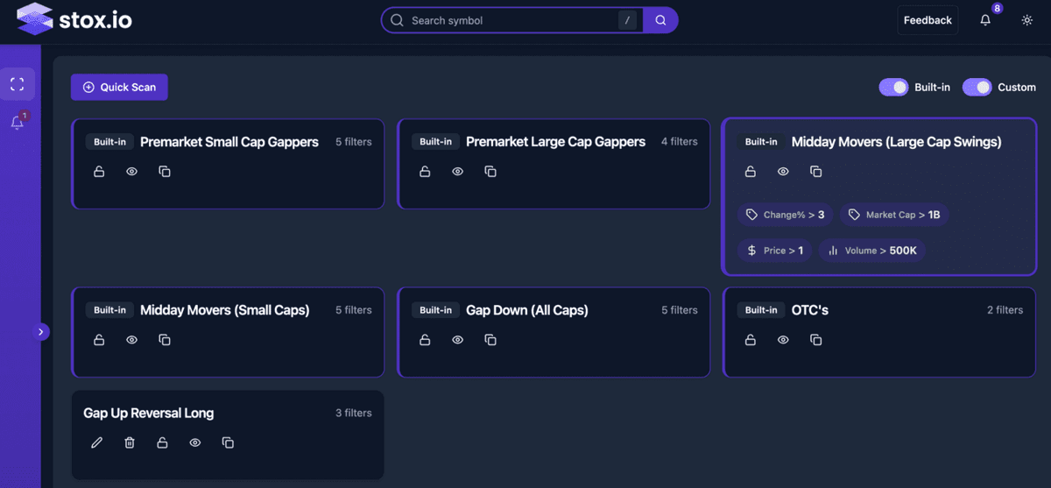Open Premarket Large Cap Gappers scan title
Screen dimensions: 1051x488
[555, 142]
